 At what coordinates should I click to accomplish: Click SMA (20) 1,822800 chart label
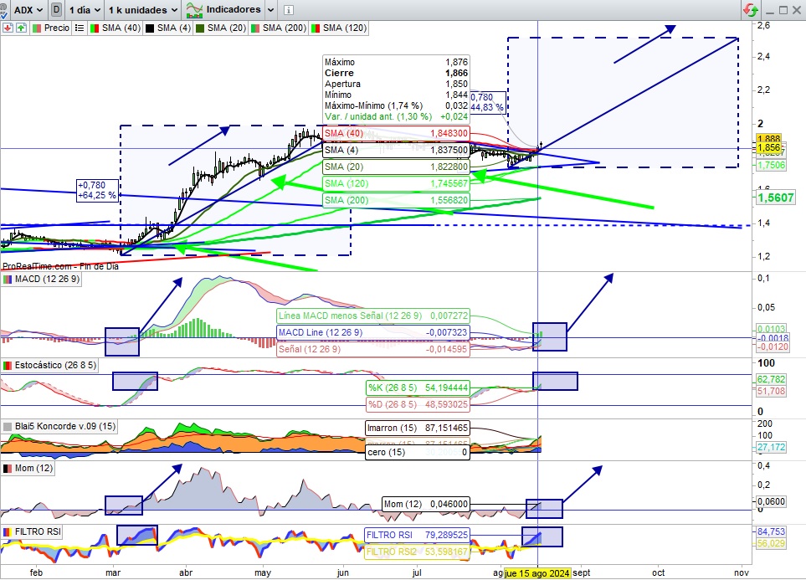coord(396,167)
